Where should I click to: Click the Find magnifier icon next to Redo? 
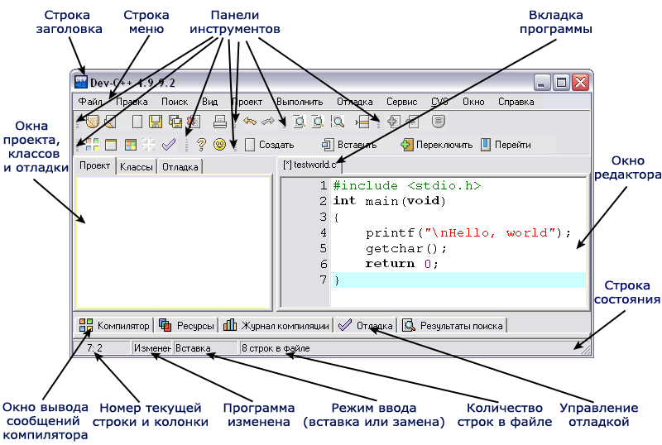point(300,122)
